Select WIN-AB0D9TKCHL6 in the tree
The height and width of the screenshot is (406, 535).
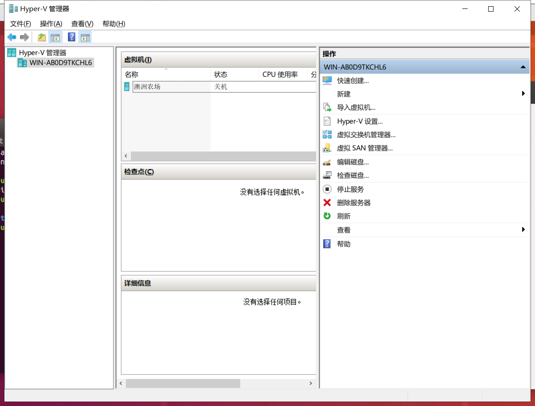61,62
